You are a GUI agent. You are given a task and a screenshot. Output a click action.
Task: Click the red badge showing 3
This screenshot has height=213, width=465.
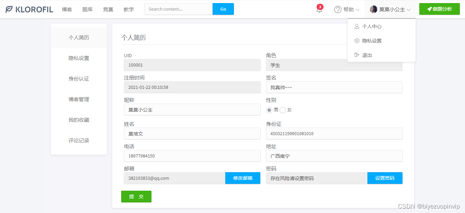pos(320,7)
